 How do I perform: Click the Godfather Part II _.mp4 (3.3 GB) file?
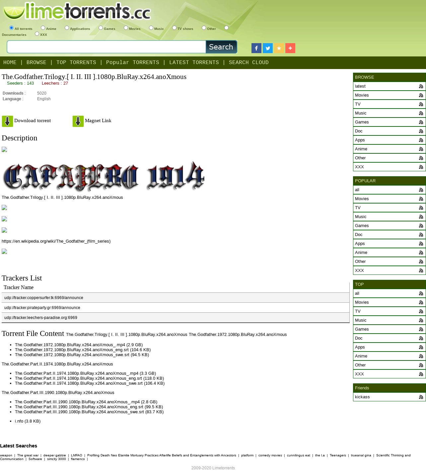(x=85, y=373)
